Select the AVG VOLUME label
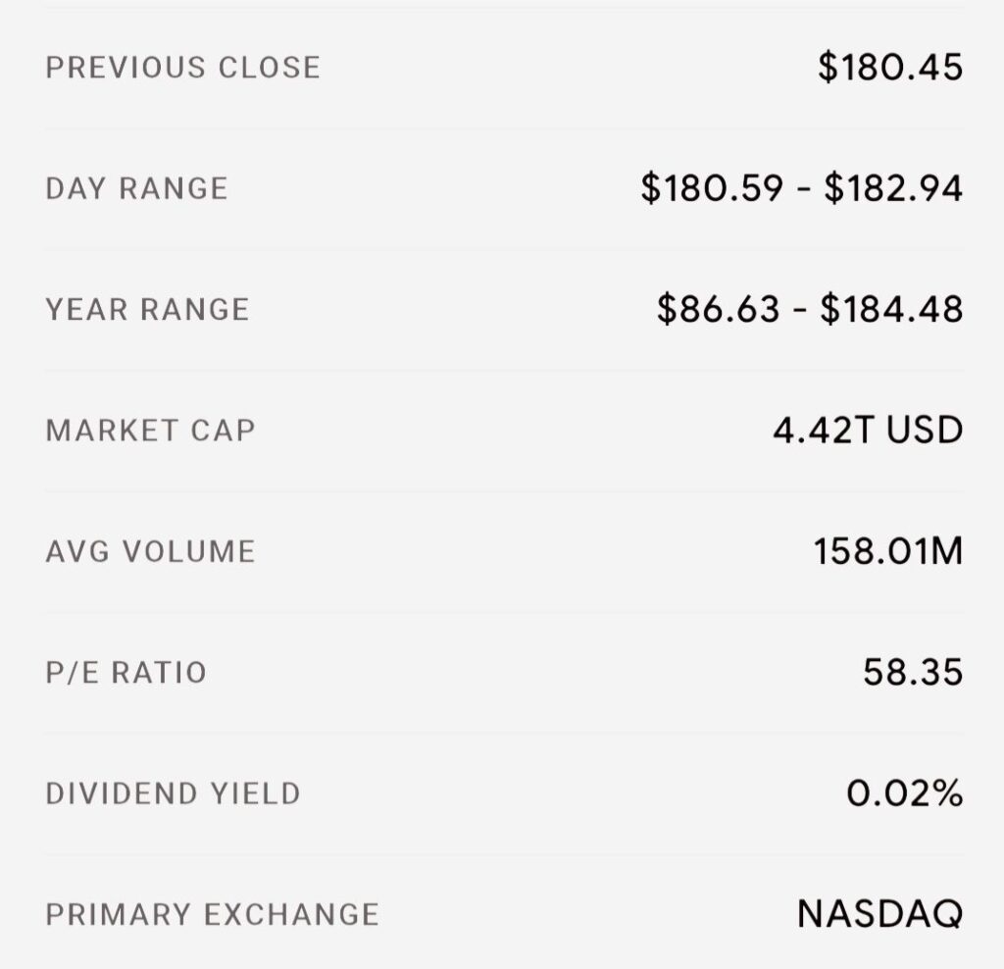This screenshot has height=969, width=1004. tap(150, 551)
